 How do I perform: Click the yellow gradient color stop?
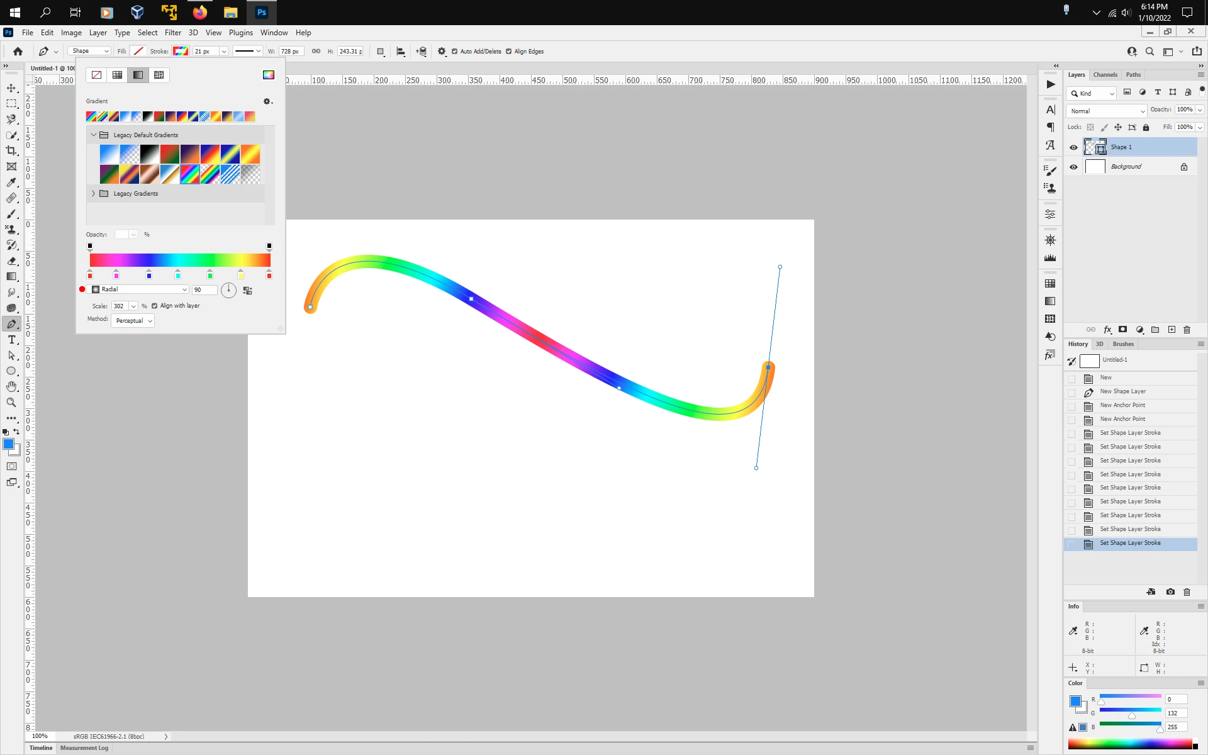tap(240, 276)
